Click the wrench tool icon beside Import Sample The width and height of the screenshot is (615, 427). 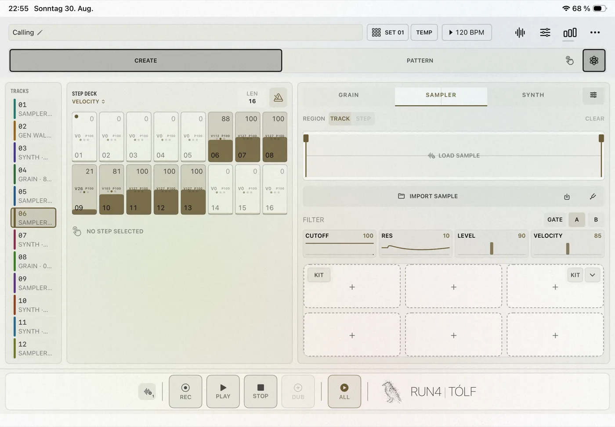pyautogui.click(x=593, y=196)
